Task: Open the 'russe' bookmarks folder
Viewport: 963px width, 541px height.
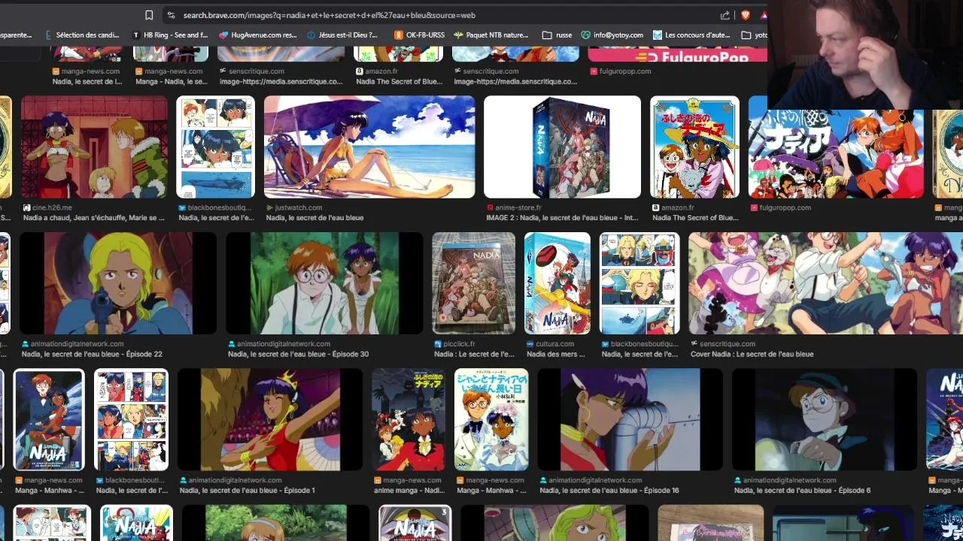Action: pos(557,35)
